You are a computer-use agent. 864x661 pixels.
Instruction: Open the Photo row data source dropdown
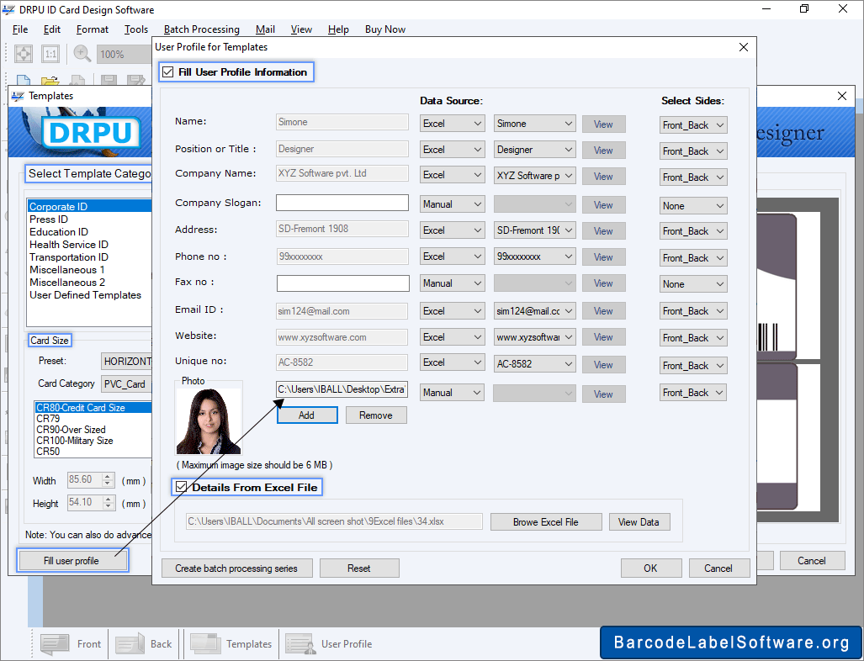pyautogui.click(x=453, y=393)
